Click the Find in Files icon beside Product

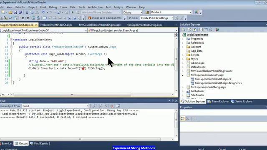(147, 12)
